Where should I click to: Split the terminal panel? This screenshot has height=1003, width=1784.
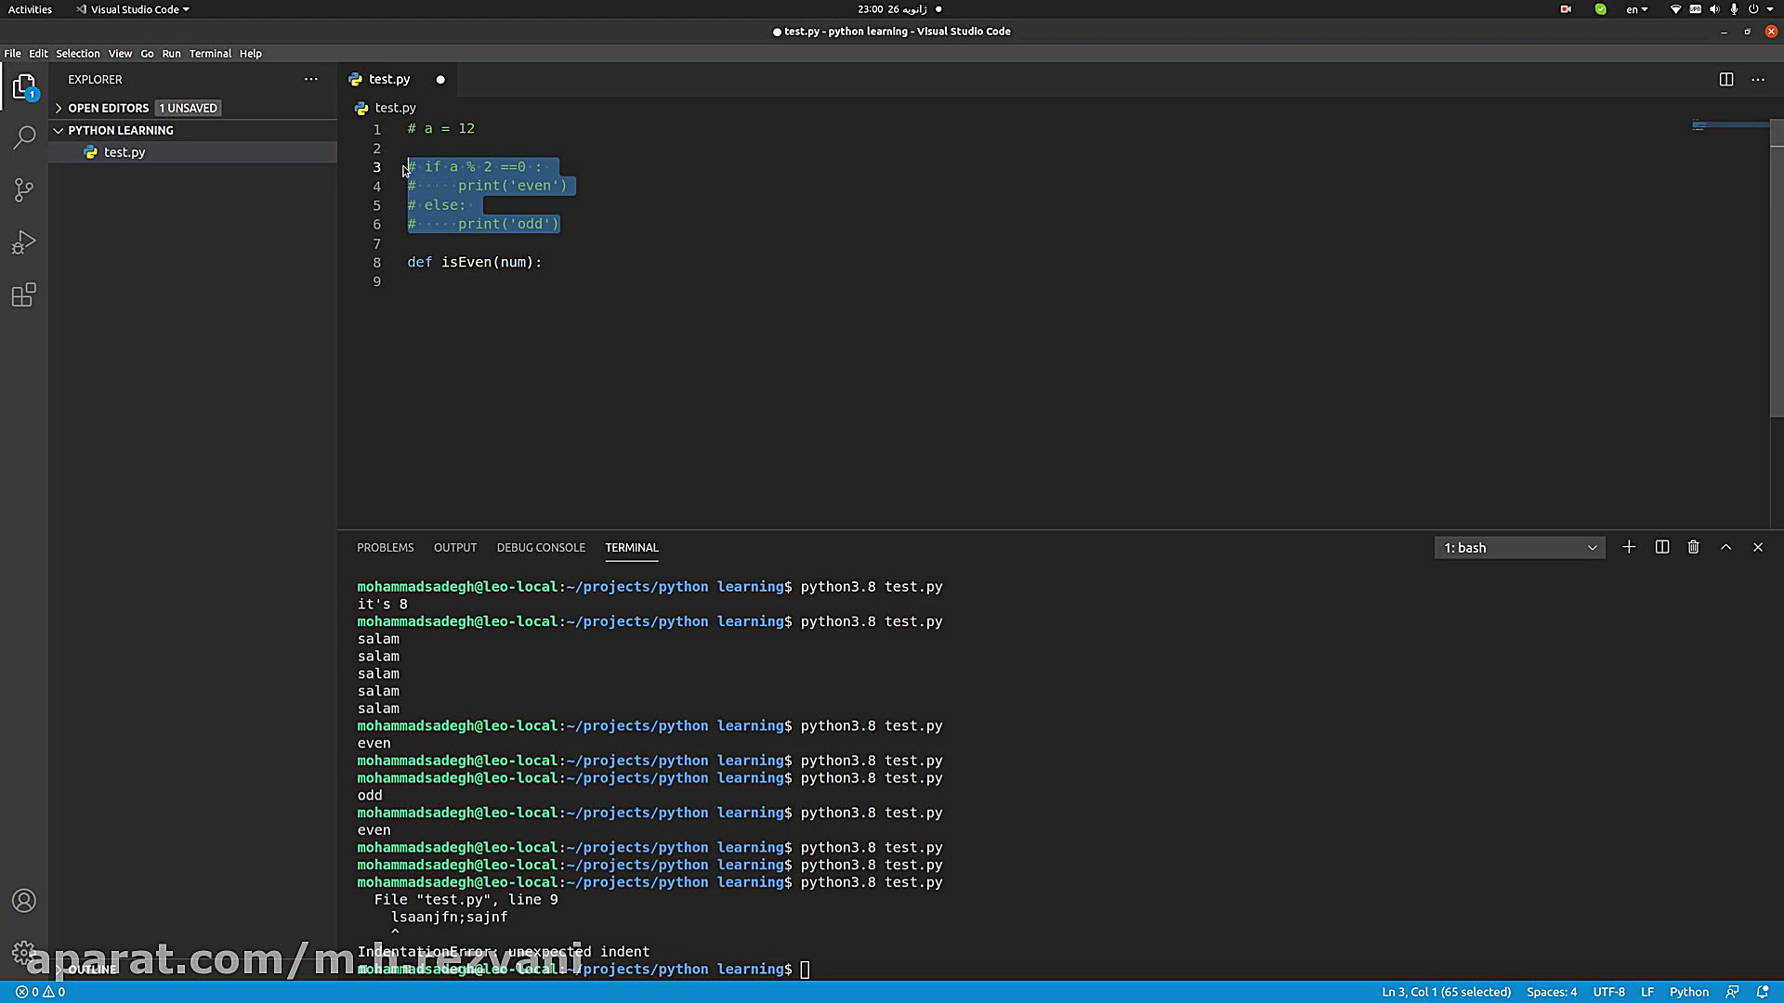1662,547
